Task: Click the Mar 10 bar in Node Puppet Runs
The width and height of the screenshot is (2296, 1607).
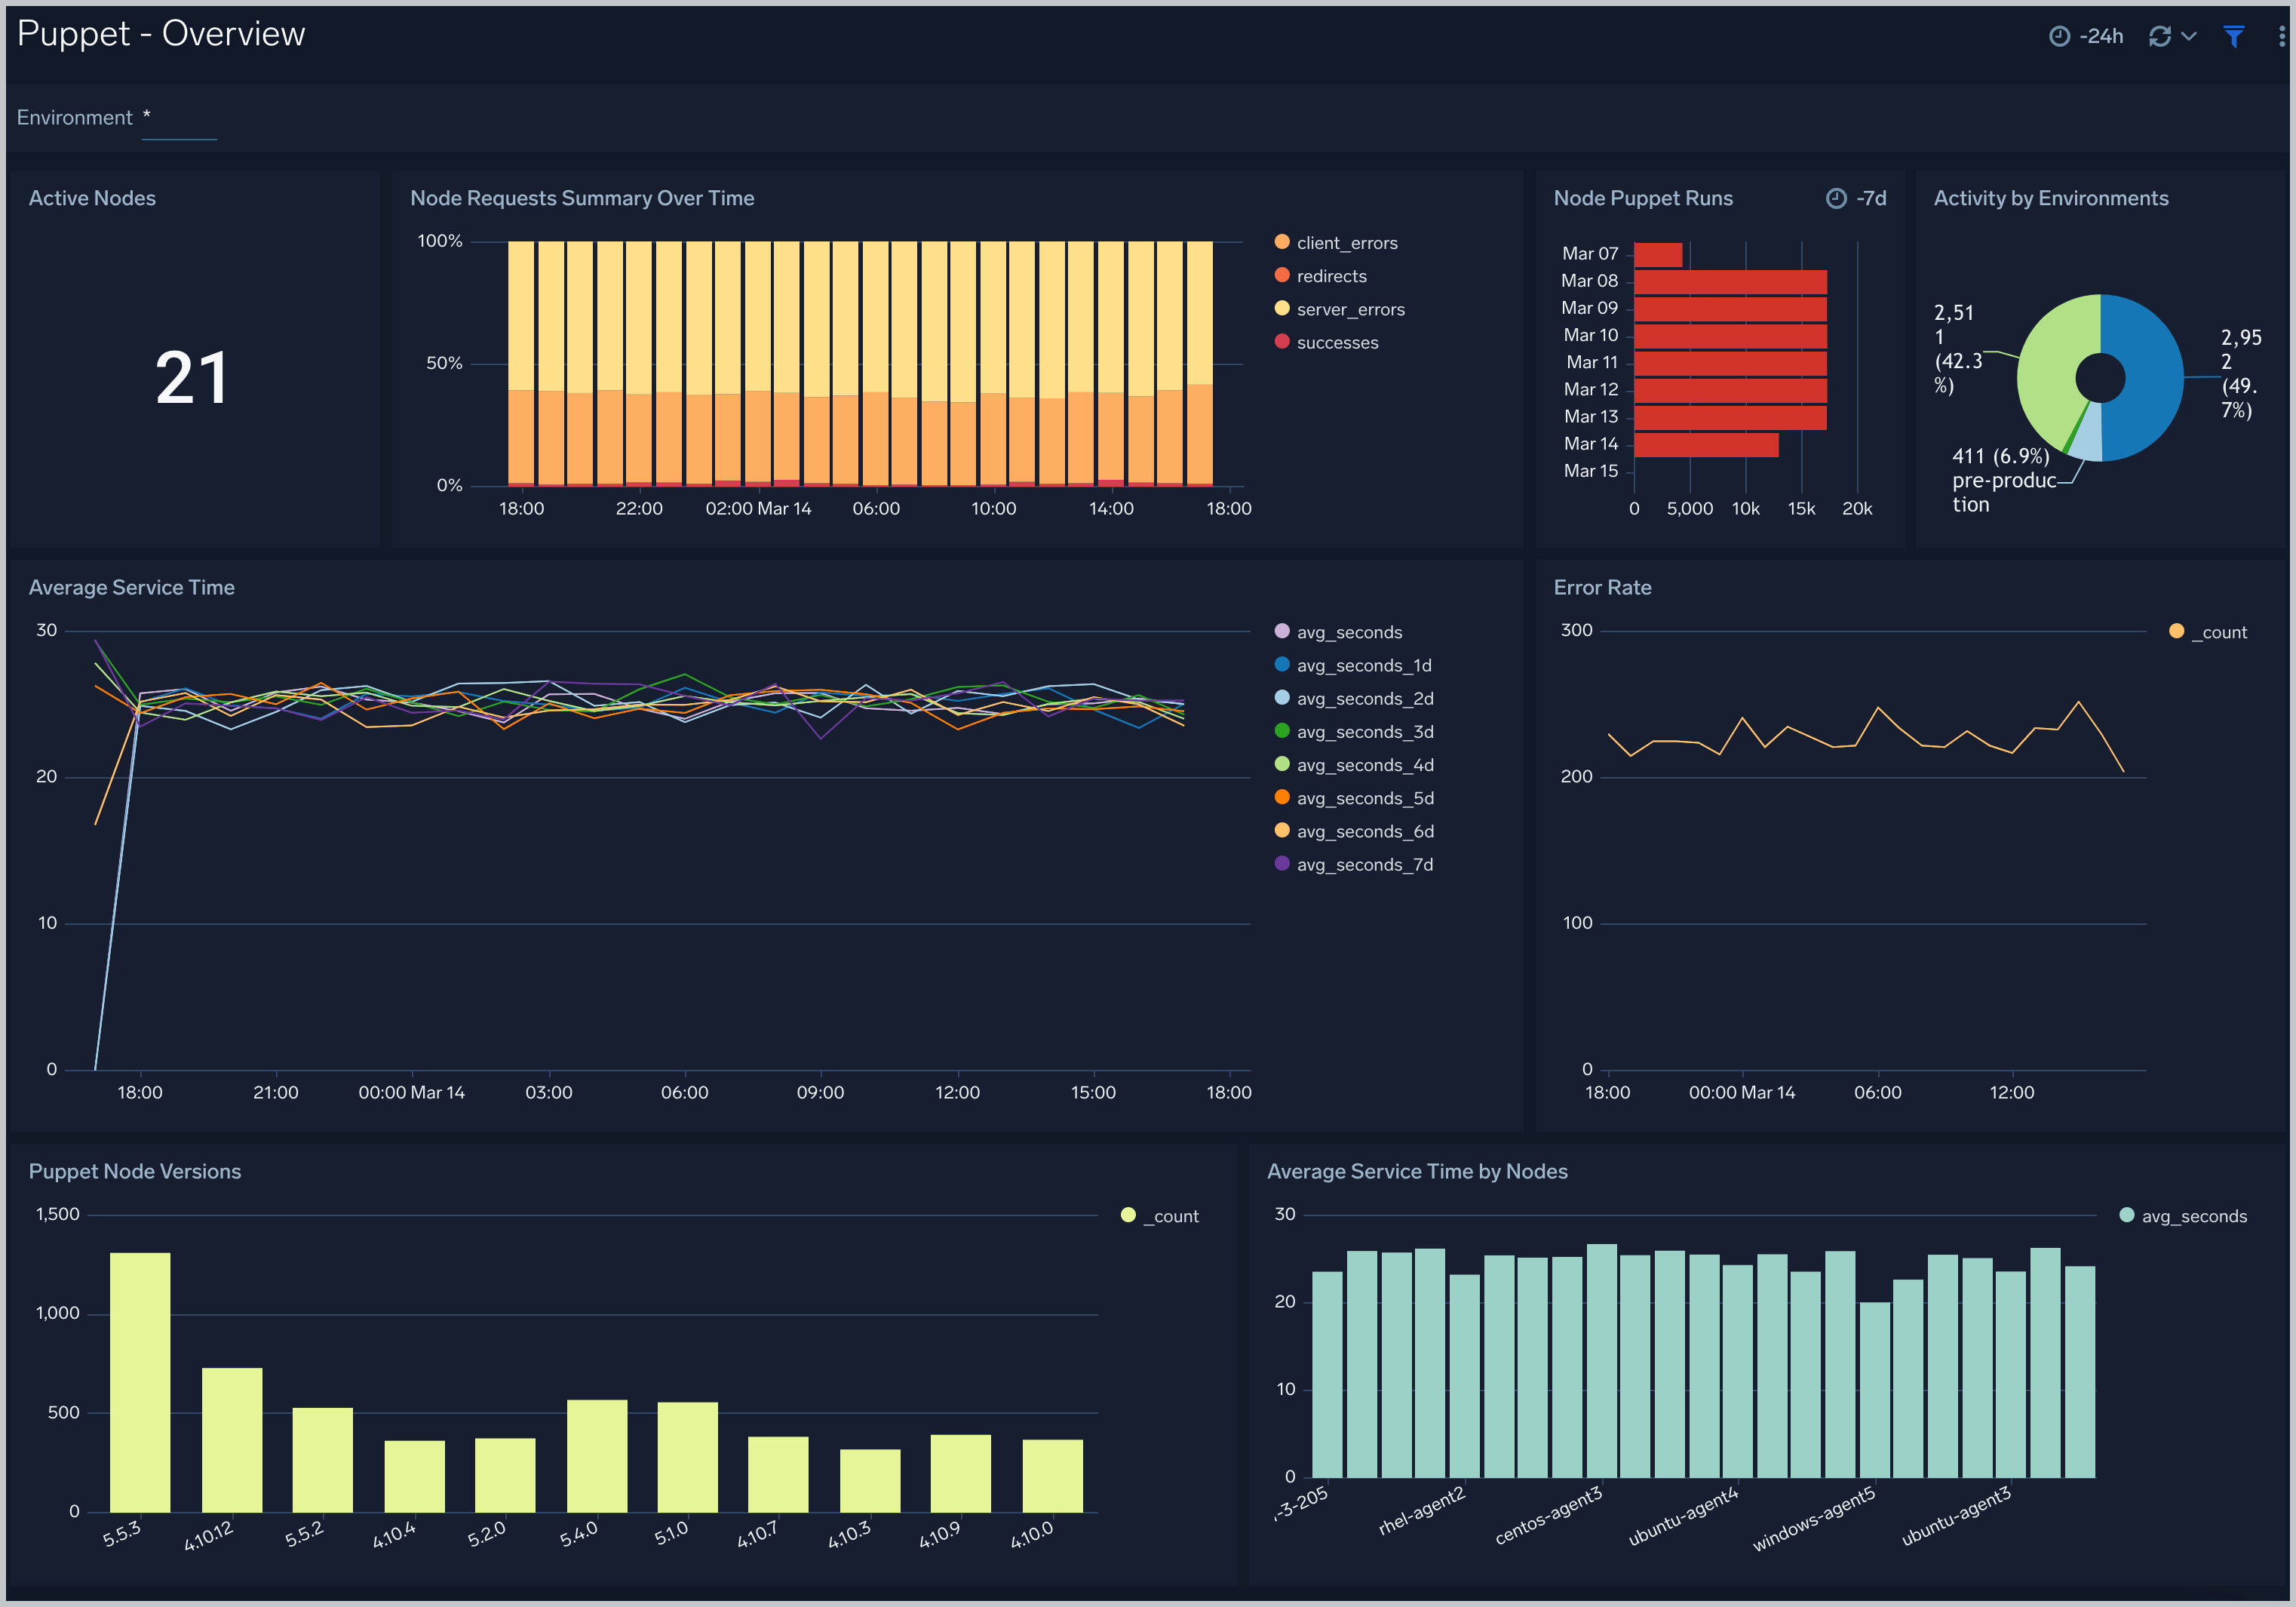Action: [x=1730, y=336]
